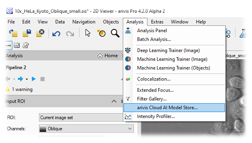
Task: Run the pipeline with play button
Action: coord(34,79)
